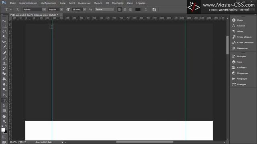
Task: Select the Magic Wand tool
Action: click(4, 37)
